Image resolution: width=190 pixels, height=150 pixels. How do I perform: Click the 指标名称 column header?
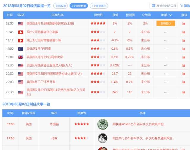57,15
